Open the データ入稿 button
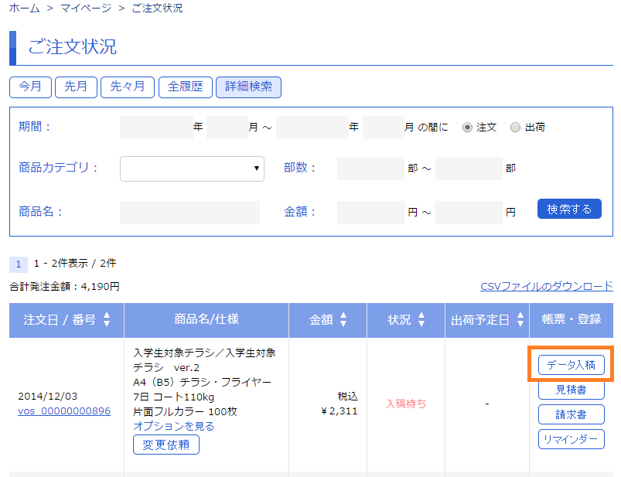Screen dimensions: 621x477 [571, 365]
